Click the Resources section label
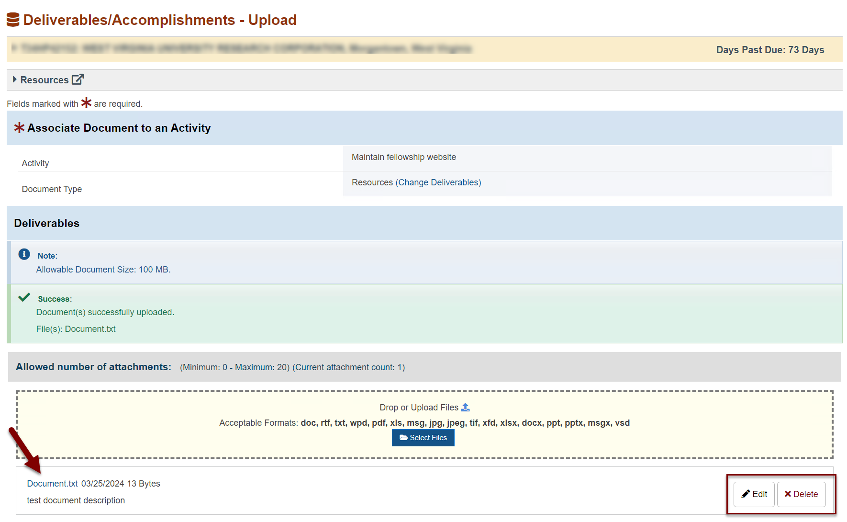The height and width of the screenshot is (522, 847). (45, 80)
